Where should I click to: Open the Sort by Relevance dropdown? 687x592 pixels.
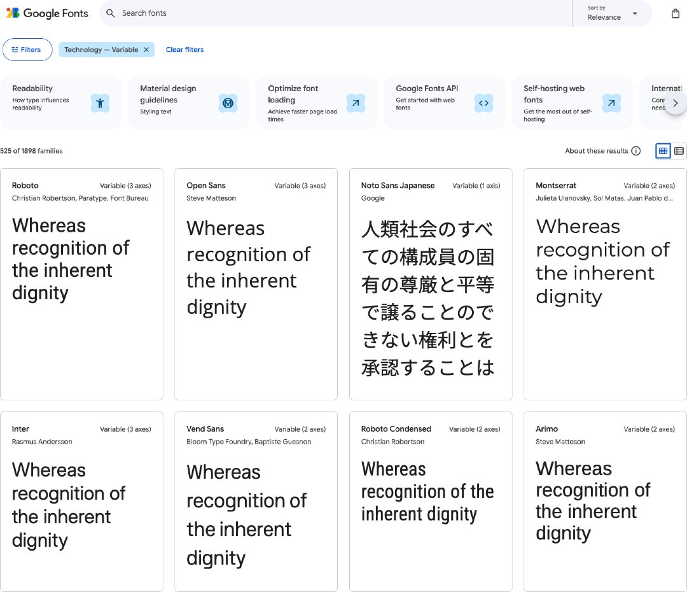tap(612, 13)
